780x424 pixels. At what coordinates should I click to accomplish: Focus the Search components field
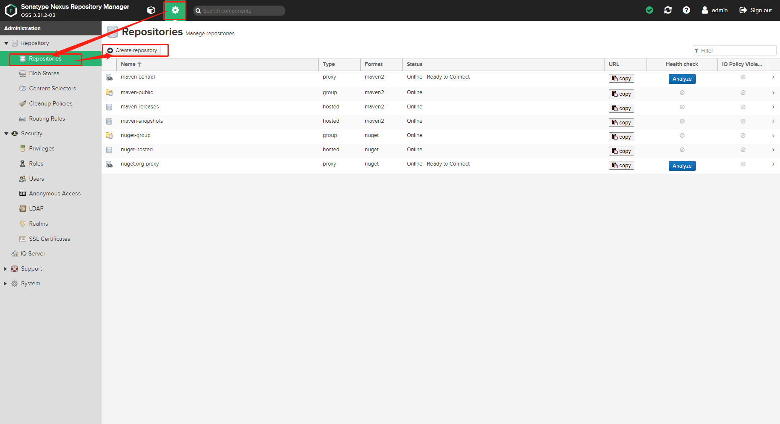coord(239,11)
